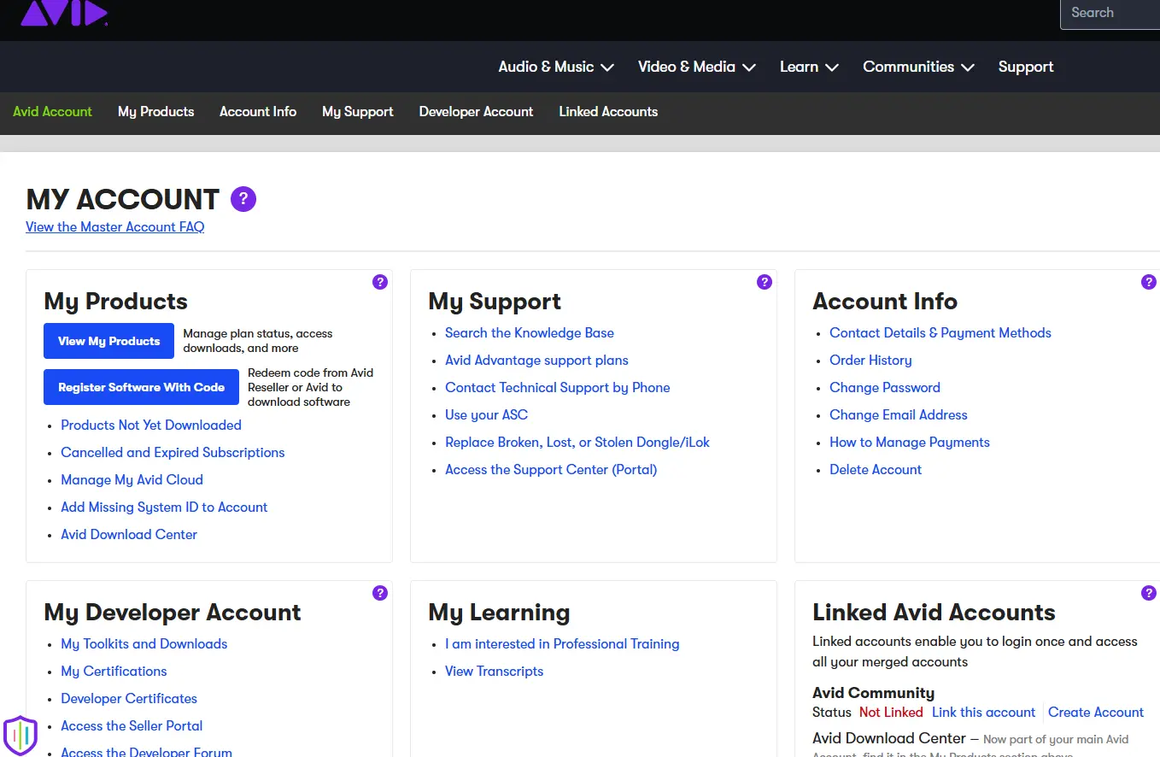Click help icon in Account Info card
Image resolution: width=1160 pixels, height=757 pixels.
pos(1148,282)
